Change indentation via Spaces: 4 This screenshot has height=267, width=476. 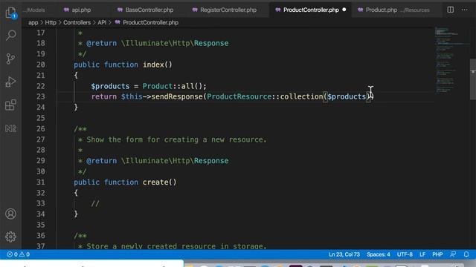tap(379, 254)
